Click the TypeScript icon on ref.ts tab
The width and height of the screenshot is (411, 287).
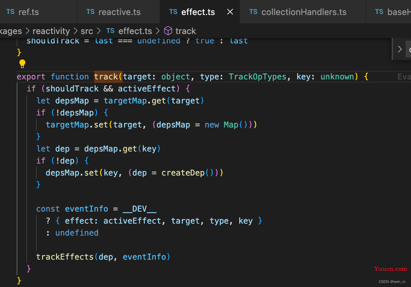click(10, 12)
